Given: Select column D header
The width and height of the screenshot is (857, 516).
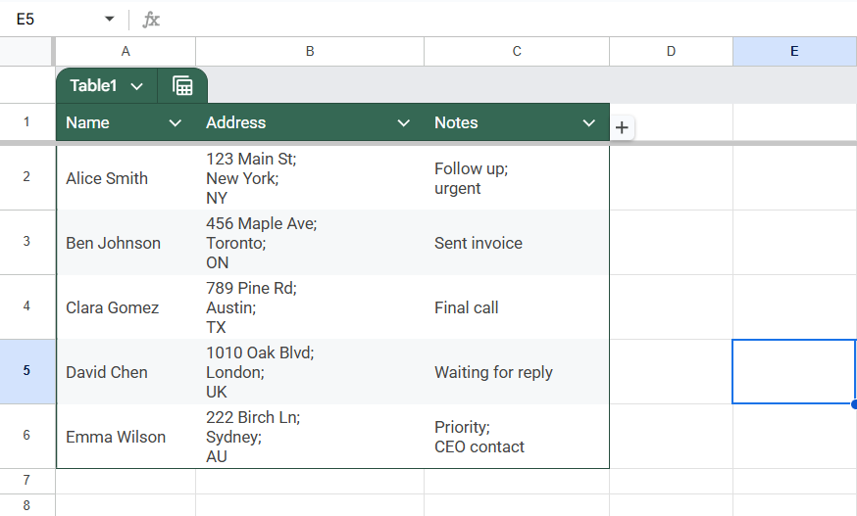Looking at the screenshot, I should click(671, 51).
